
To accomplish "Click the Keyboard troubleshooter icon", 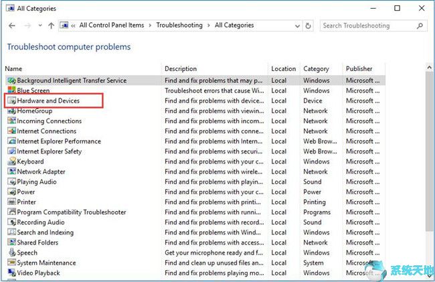I will (x=11, y=161).
